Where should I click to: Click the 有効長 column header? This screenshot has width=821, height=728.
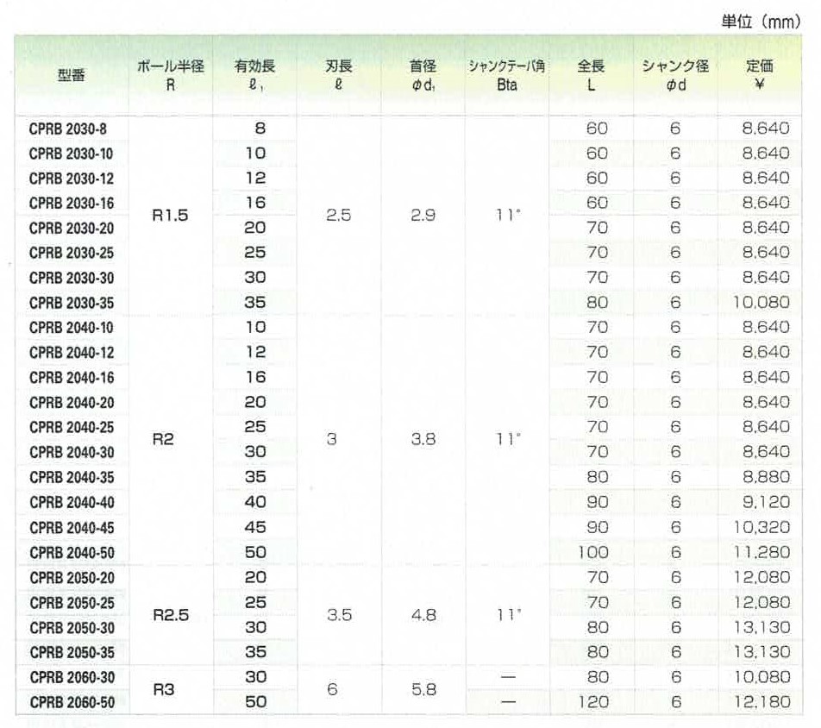(x=255, y=75)
